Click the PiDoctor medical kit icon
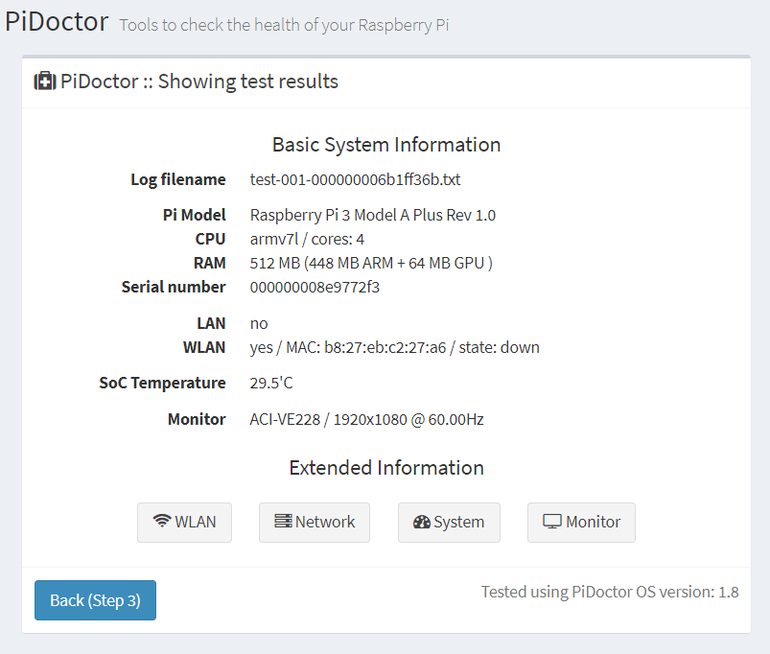 coord(44,82)
